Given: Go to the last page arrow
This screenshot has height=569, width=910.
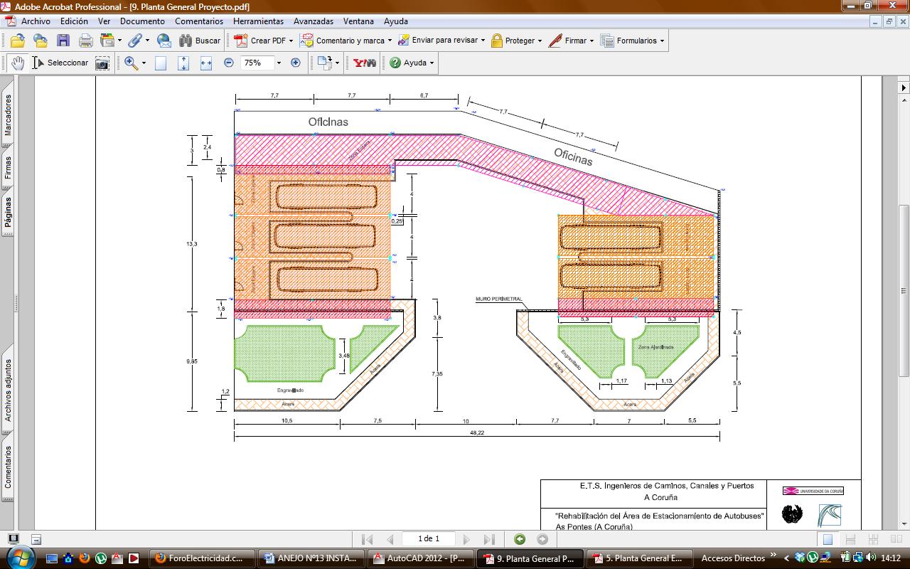Looking at the screenshot, I should 489,539.
